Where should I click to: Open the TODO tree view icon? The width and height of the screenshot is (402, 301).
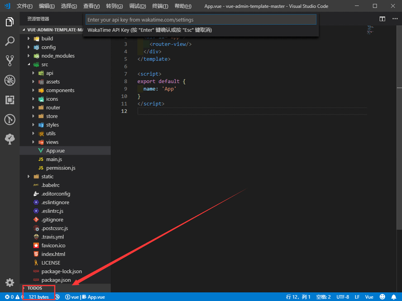(10, 139)
